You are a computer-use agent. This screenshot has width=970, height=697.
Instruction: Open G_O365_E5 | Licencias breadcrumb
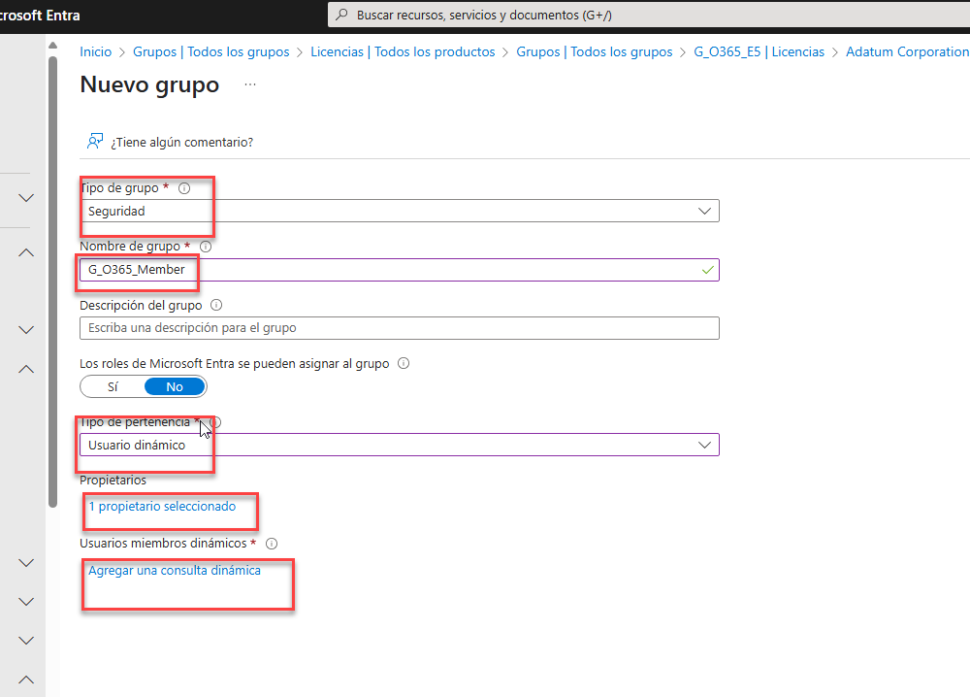[x=759, y=51]
